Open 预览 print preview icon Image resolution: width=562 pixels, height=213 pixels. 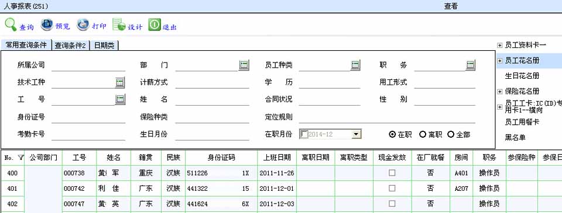coord(47,25)
